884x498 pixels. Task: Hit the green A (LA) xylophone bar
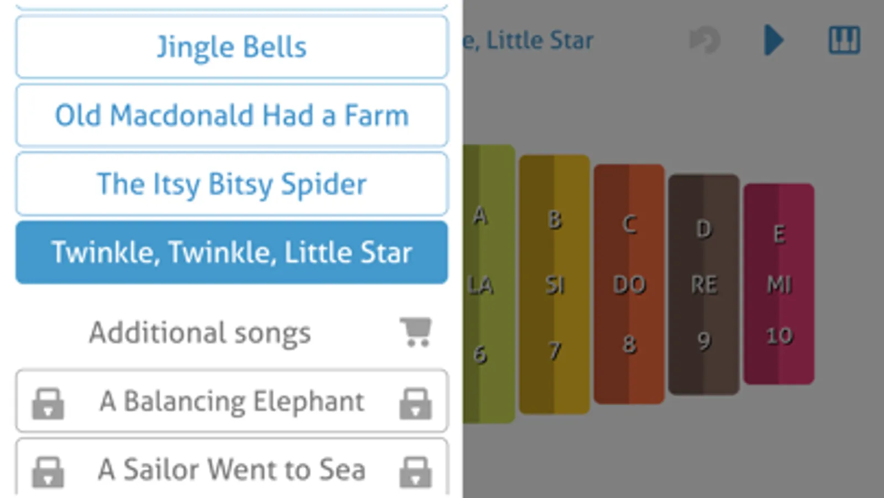pyautogui.click(x=489, y=283)
